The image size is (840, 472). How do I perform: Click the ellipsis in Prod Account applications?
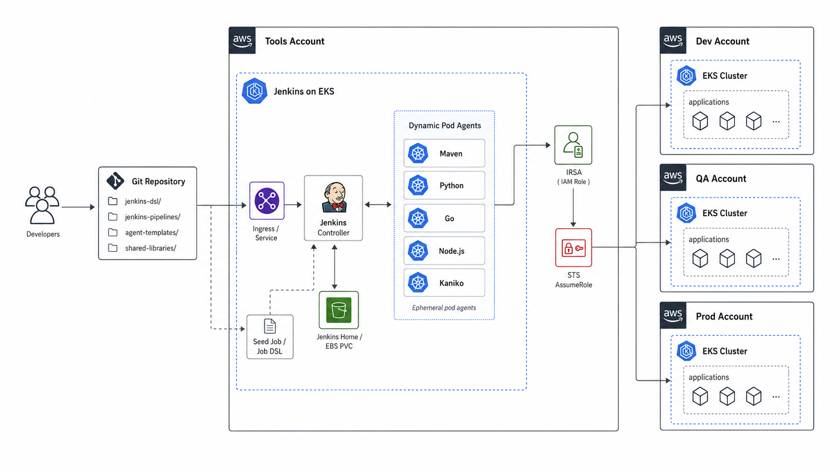coord(776,397)
